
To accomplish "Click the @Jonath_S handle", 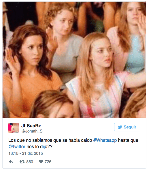I will (32, 131).
